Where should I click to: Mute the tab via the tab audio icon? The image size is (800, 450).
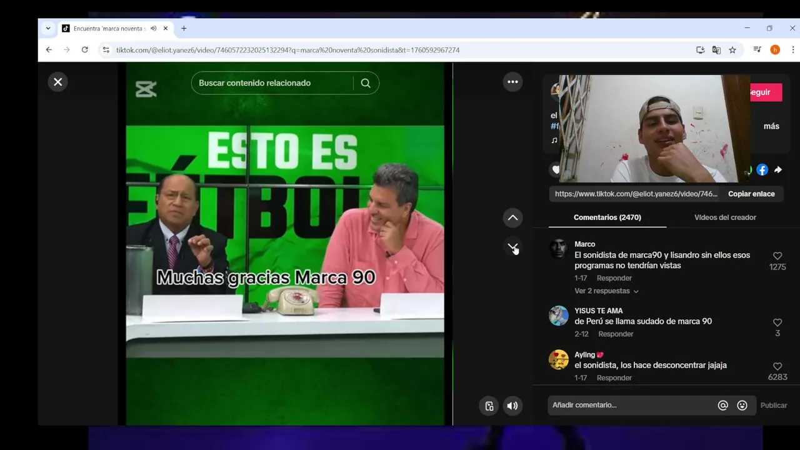click(x=154, y=28)
